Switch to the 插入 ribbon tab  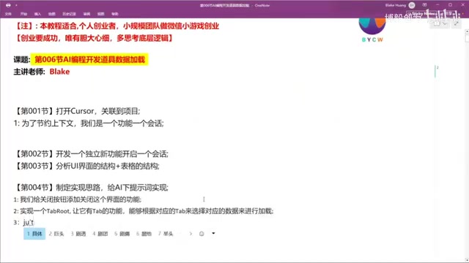37,14
